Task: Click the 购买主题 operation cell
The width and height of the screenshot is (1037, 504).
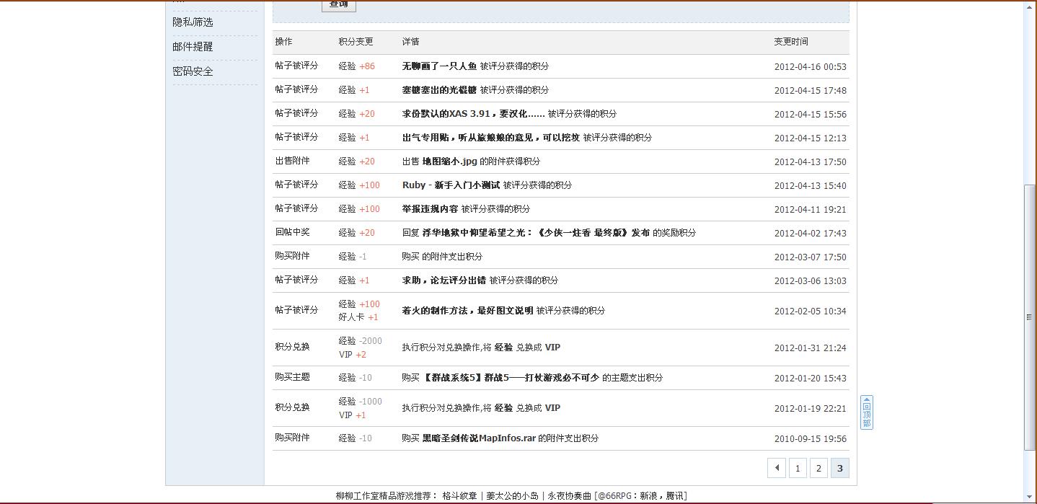Action: pyautogui.click(x=292, y=377)
